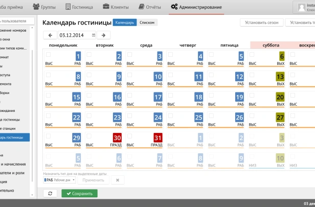
Task: Go to previous month with left arrow
Action: 50,35
